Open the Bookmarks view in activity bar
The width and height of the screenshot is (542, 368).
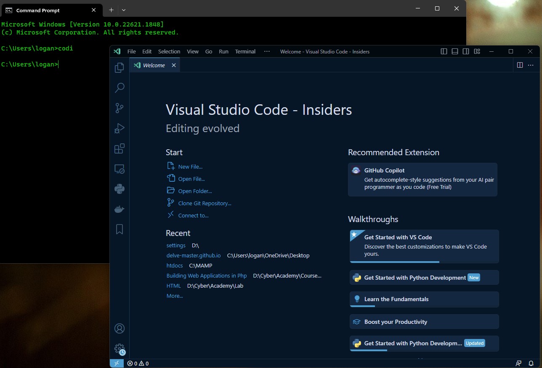pos(120,229)
